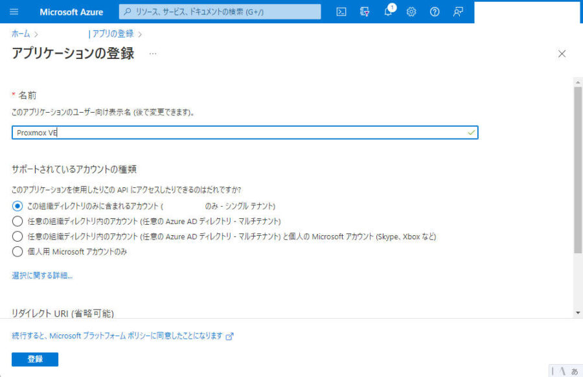Viewport: 583px width, 377px height.
Task: Send feedback using the feedback icon
Action: tap(458, 12)
